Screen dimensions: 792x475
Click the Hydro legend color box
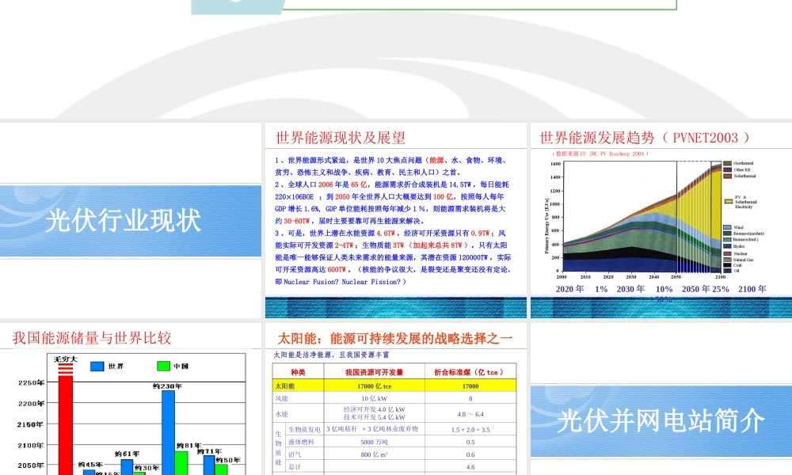point(725,247)
